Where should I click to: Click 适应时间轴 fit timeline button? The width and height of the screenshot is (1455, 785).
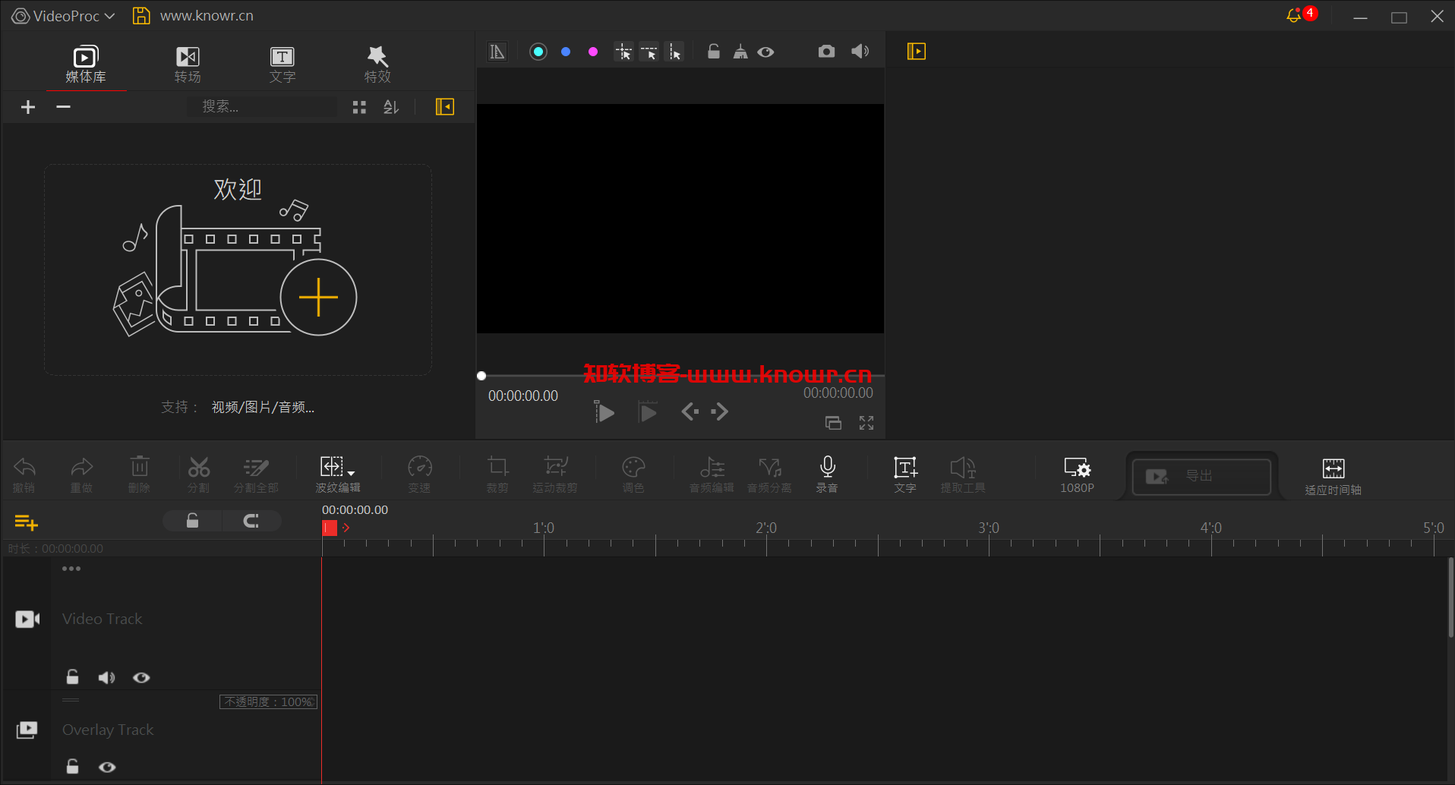1333,477
